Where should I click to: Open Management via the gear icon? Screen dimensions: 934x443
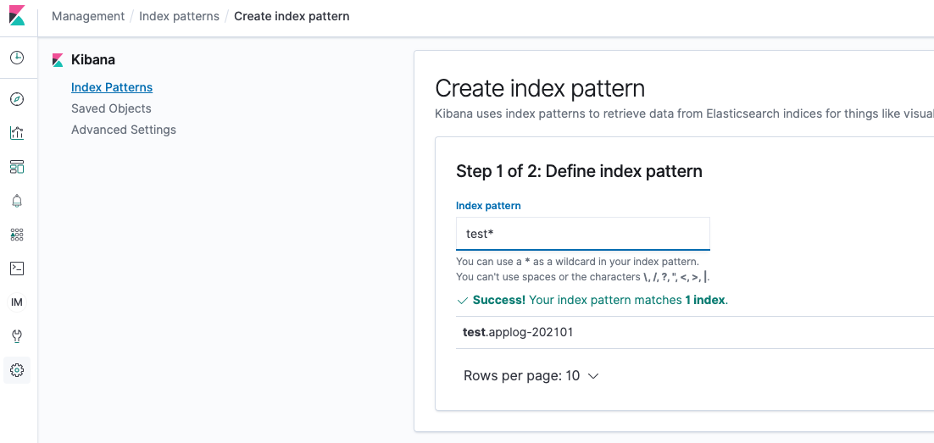[x=17, y=370]
